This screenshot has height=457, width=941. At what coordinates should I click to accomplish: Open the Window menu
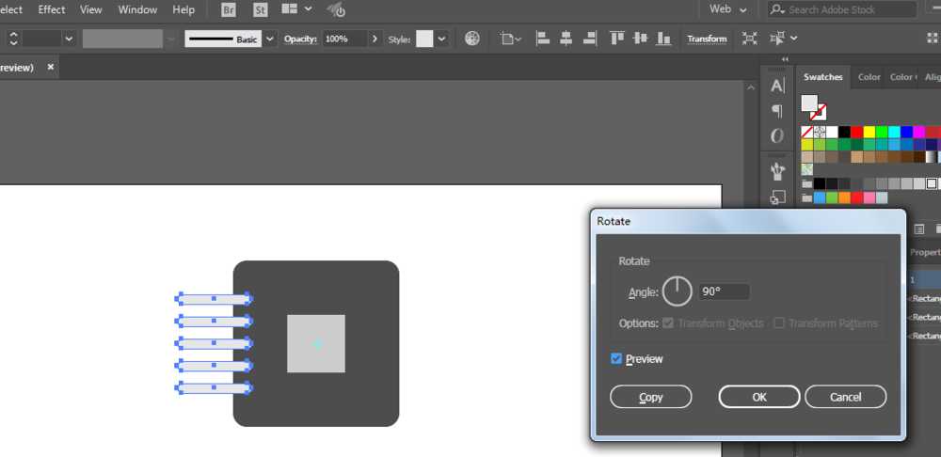[137, 9]
